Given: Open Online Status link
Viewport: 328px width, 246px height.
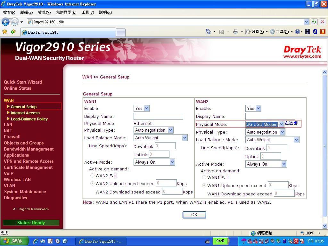Looking at the screenshot, I should coord(17,88).
